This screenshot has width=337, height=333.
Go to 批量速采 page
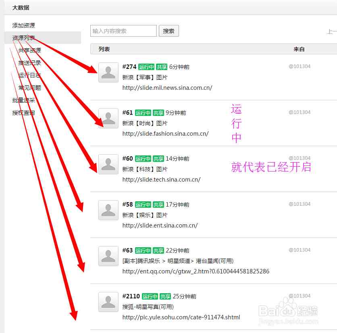point(23,100)
